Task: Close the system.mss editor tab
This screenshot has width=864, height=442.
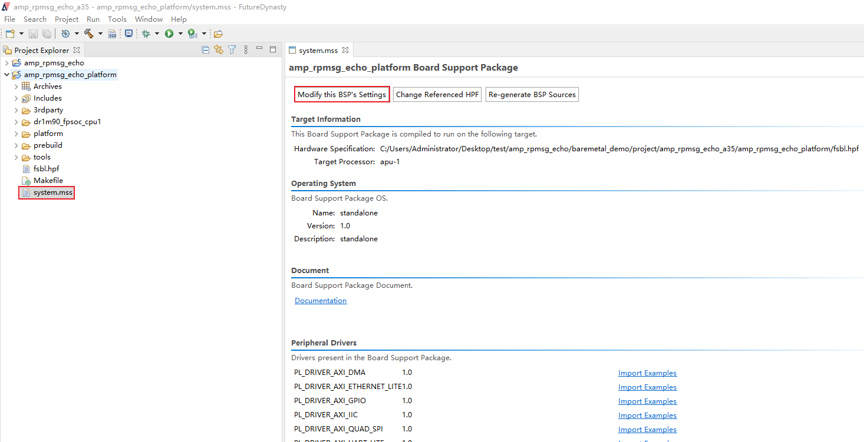Action: tap(345, 50)
